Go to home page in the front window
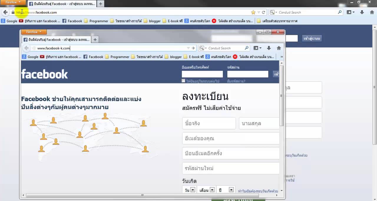Image resolution: width=377 pixels, height=201 pixels. click(279, 48)
